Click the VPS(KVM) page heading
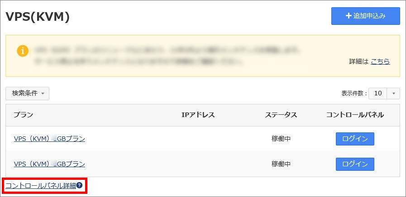The height and width of the screenshot is (197, 406). pos(38,17)
